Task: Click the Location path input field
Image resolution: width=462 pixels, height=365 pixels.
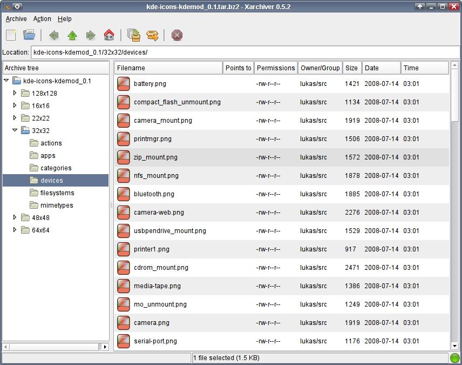Action: [x=245, y=52]
